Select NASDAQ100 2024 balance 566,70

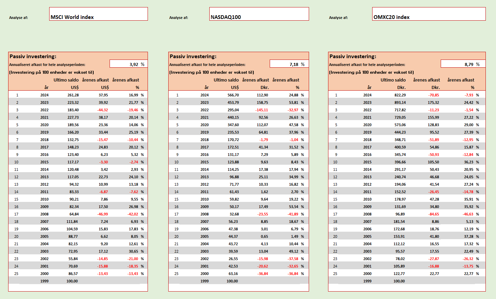233,95
